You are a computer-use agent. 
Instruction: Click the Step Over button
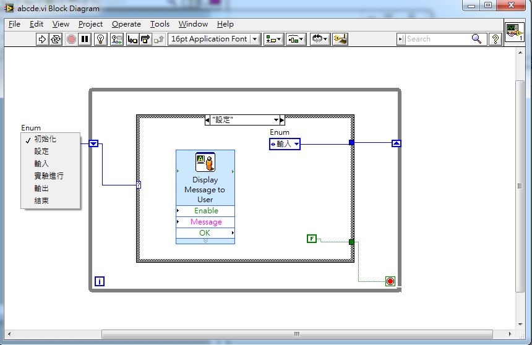tap(145, 40)
